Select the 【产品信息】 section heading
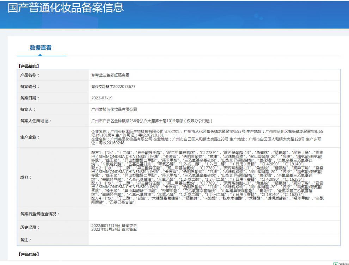Screen dimensions: 349x265 (29, 66)
